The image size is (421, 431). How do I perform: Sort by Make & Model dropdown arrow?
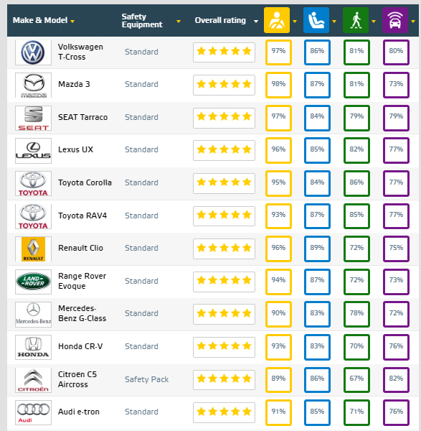click(72, 21)
